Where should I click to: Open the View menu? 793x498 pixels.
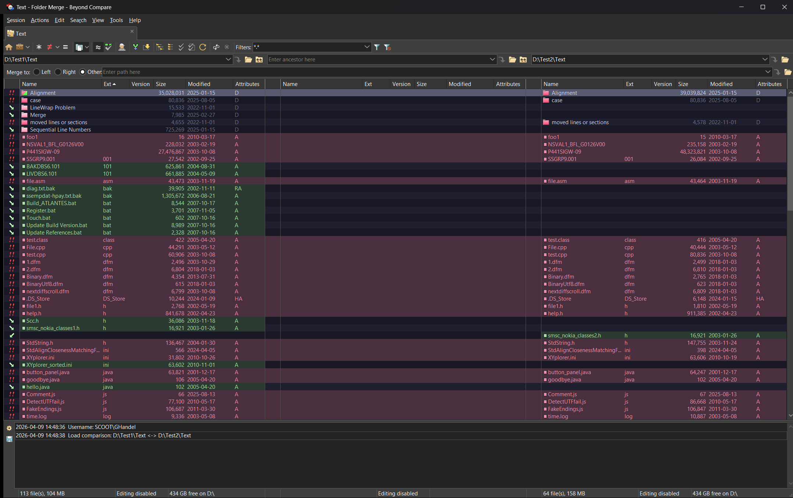coord(98,20)
